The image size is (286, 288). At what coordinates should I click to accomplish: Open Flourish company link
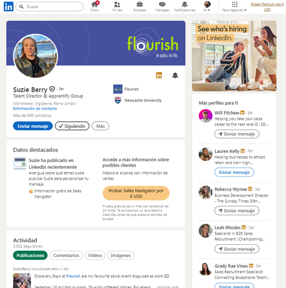[x=132, y=89]
